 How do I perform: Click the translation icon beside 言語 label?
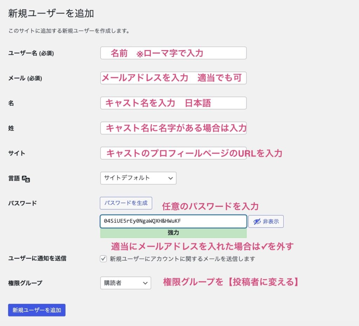(26, 179)
